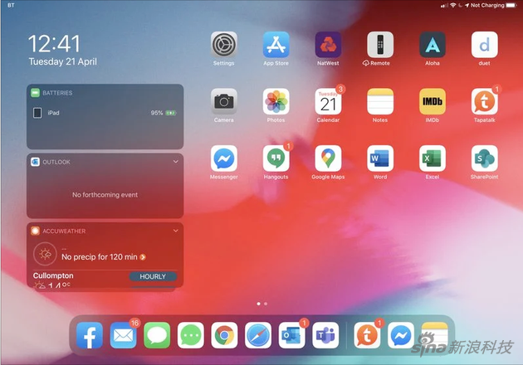This screenshot has width=523, height=365.
Task: Tap the Wi-Fi status icon
Action: pos(453,5)
